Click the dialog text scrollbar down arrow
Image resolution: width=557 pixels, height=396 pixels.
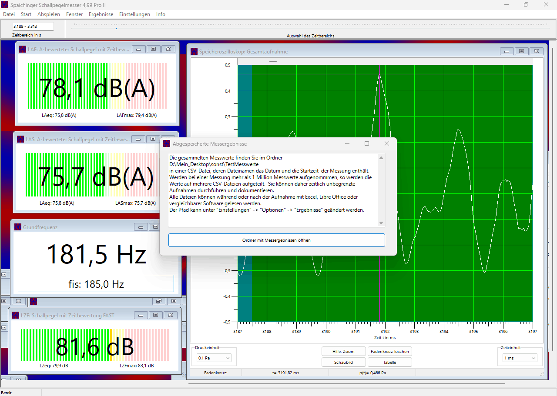point(381,223)
